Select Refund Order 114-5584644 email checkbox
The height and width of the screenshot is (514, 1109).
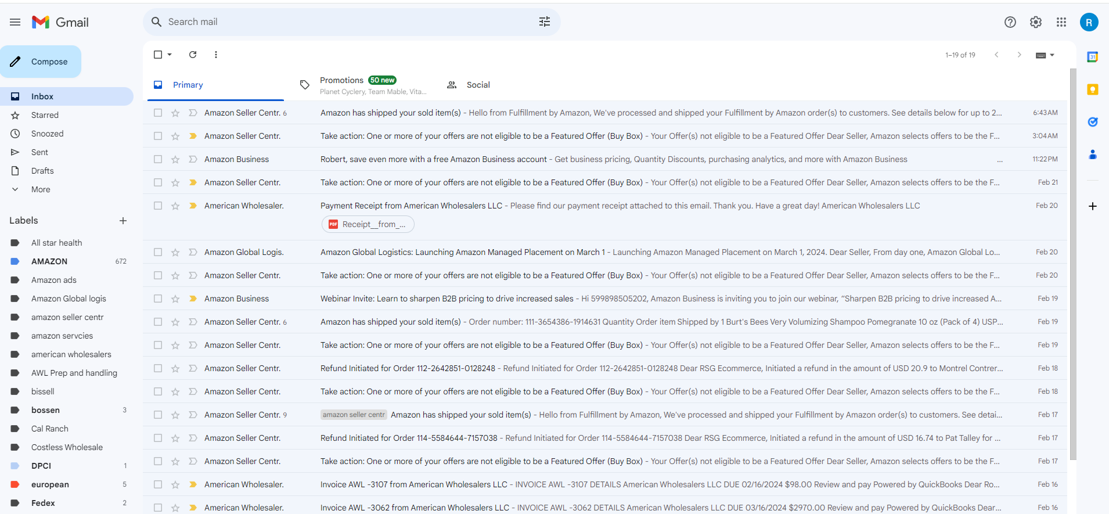click(x=158, y=438)
